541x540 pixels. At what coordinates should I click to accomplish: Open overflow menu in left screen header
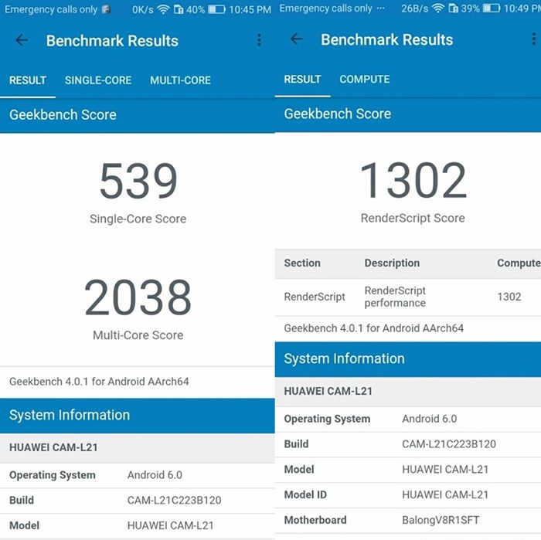click(259, 40)
